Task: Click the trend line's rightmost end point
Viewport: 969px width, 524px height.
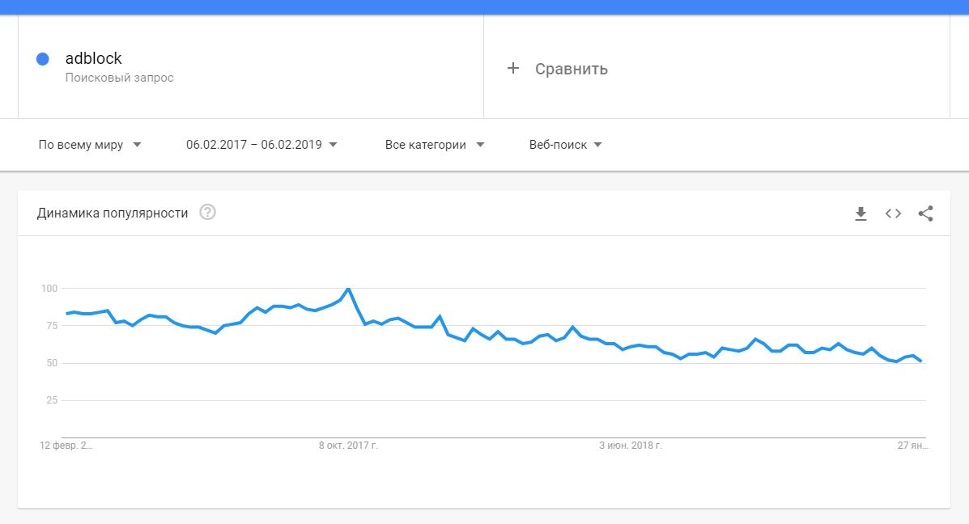Action: (x=921, y=361)
